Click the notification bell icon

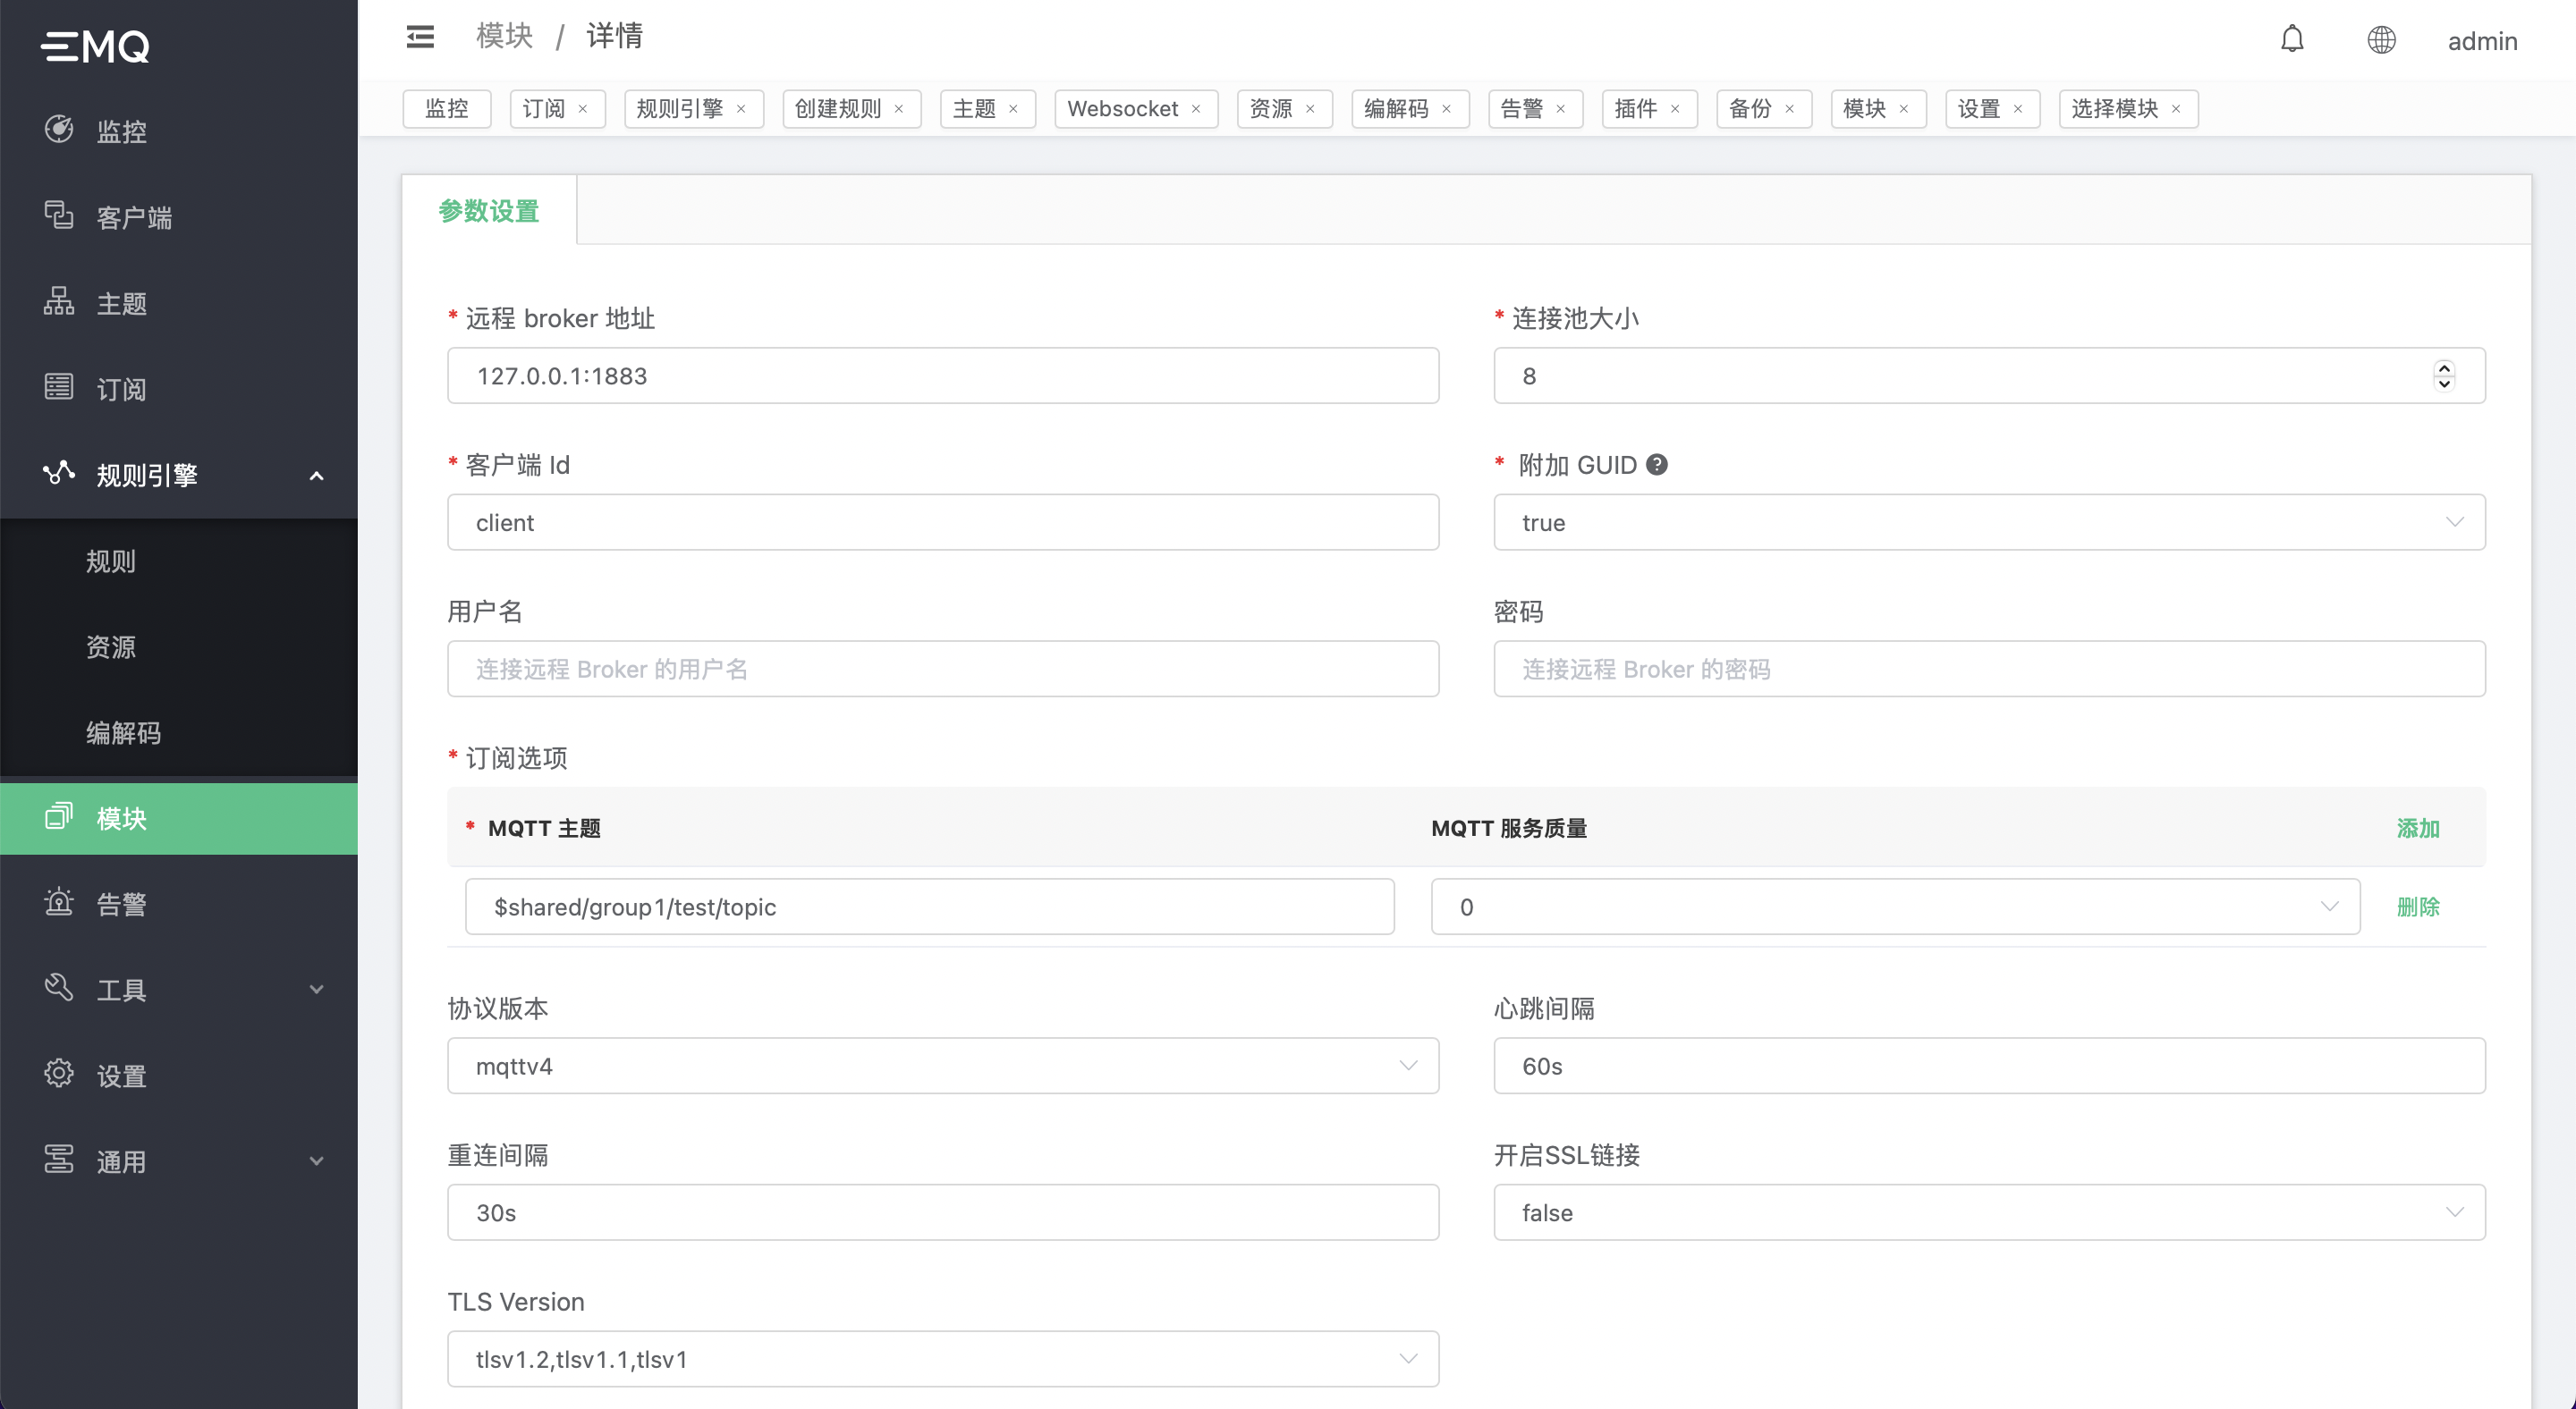(x=2292, y=40)
